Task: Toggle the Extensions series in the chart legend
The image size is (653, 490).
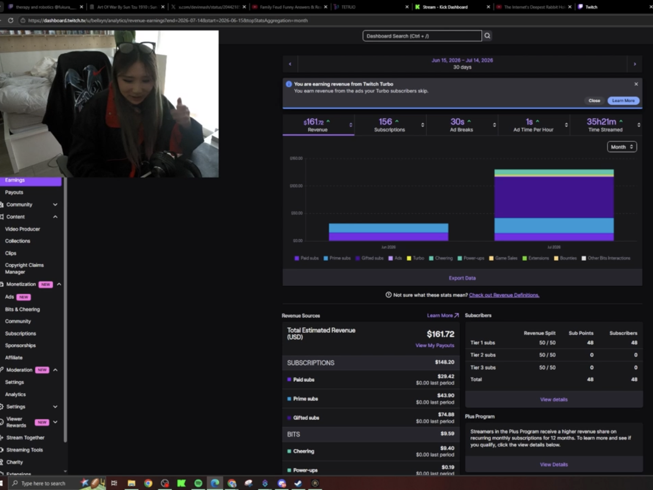Action: [536, 258]
